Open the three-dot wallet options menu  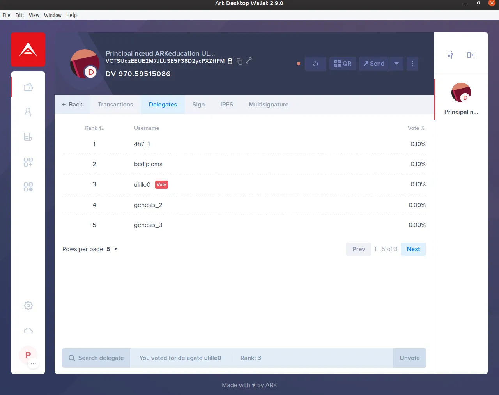tap(412, 64)
